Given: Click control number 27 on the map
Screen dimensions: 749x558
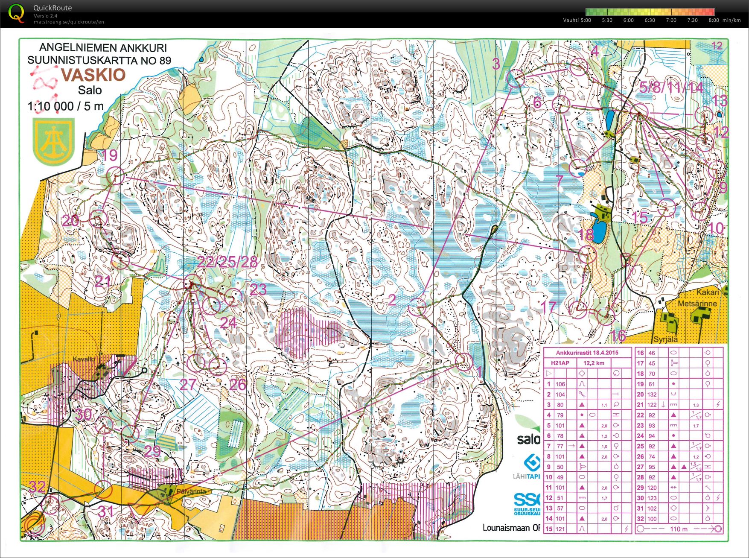Looking at the screenshot, I should (x=188, y=384).
